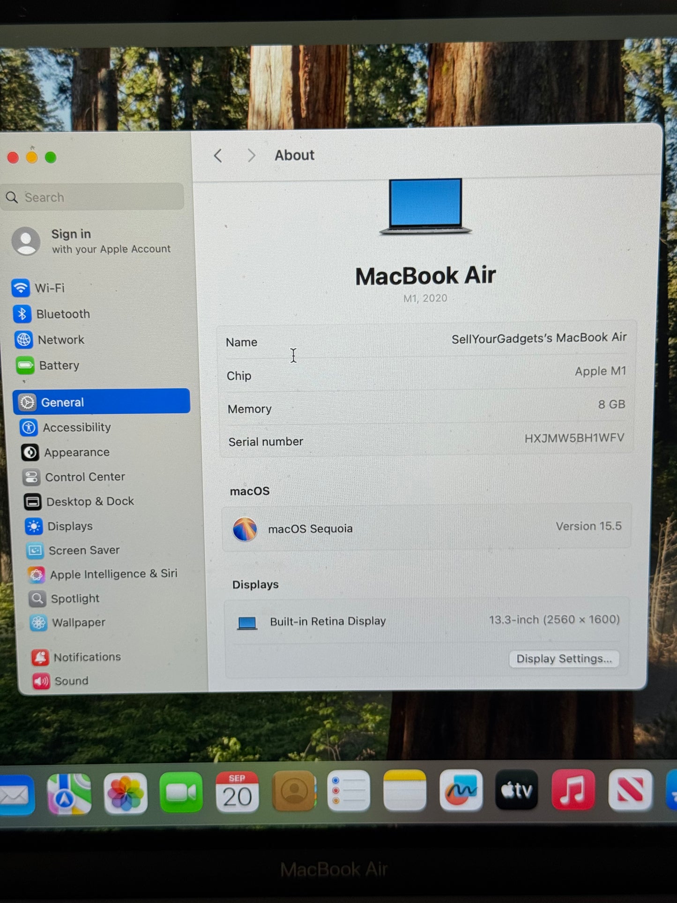
Task: Click the Display Settings... button
Action: 564,658
